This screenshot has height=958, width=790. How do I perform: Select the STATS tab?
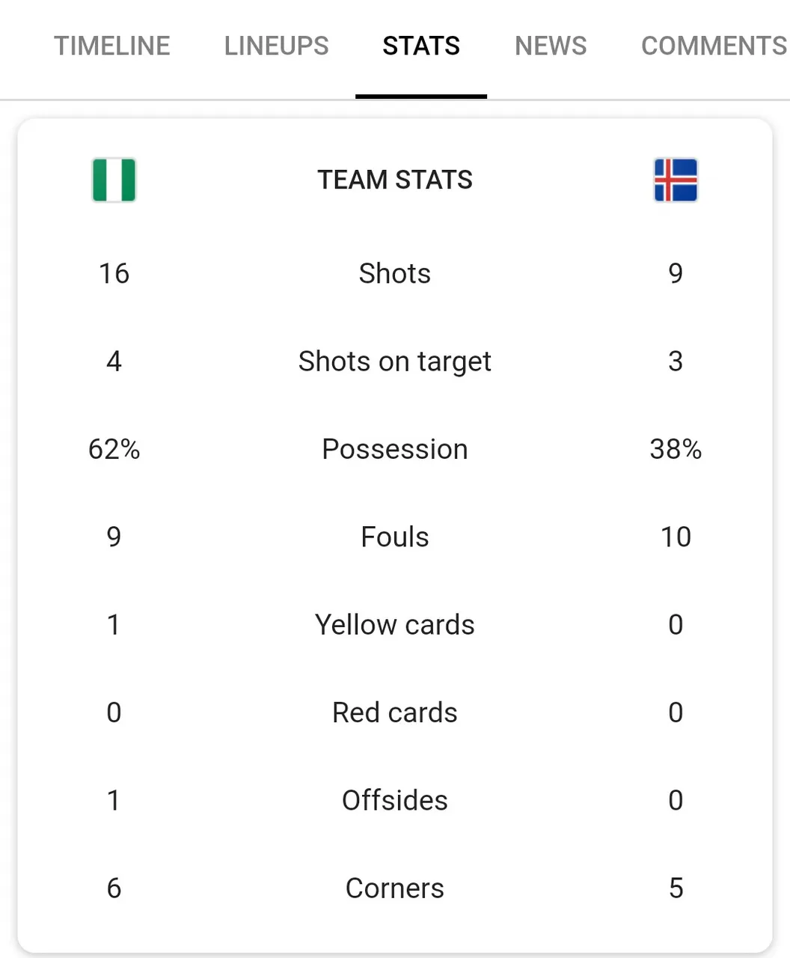[421, 46]
